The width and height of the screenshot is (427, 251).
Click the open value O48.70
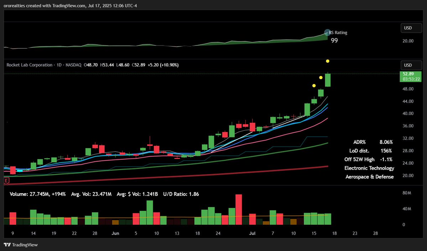[x=91, y=65]
